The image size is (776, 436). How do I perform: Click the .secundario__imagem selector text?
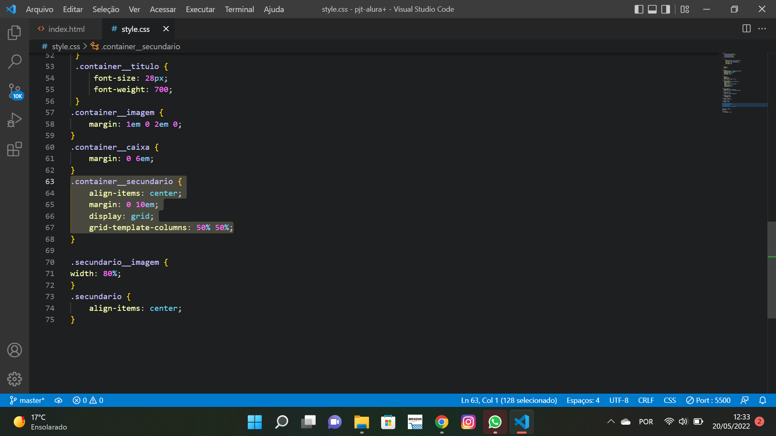click(115, 262)
